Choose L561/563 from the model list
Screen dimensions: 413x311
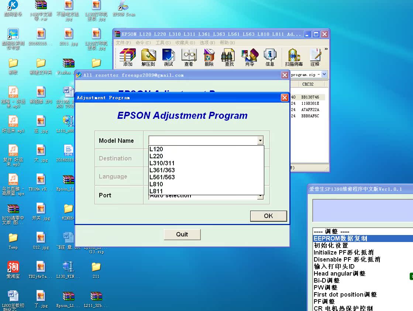[x=206, y=177]
